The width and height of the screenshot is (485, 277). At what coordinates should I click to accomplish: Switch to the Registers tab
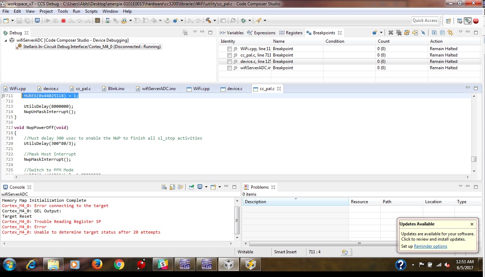click(x=291, y=33)
